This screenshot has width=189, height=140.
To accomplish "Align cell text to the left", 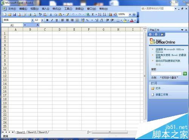I will 63,20.
